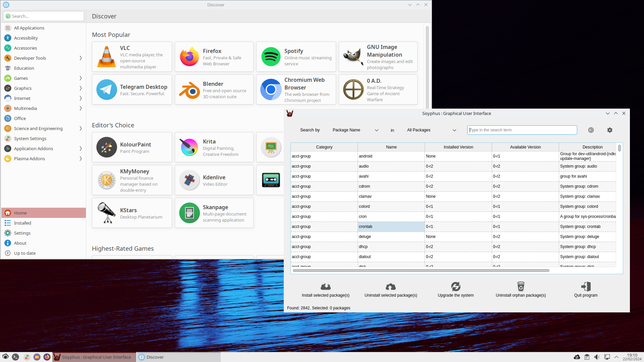Select the crontab package name cell
This screenshot has height=362, width=644.
(x=391, y=227)
